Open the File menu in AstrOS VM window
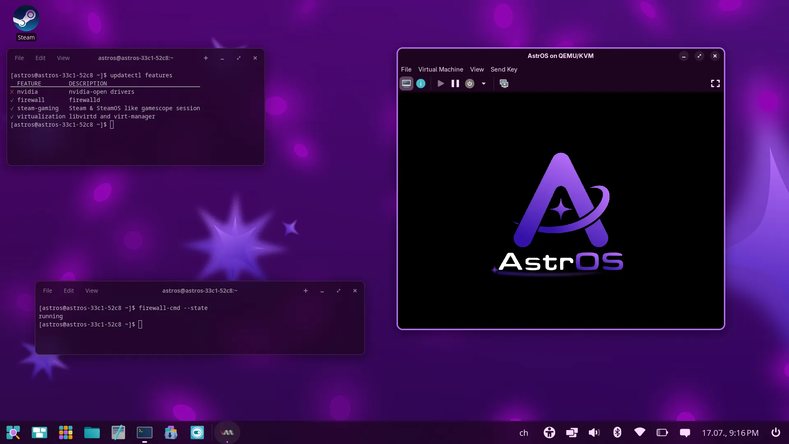 coord(406,69)
